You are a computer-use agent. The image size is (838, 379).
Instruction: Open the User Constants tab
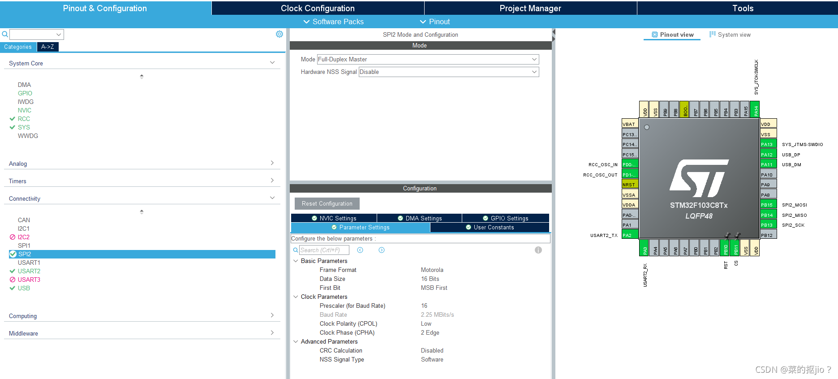point(490,227)
